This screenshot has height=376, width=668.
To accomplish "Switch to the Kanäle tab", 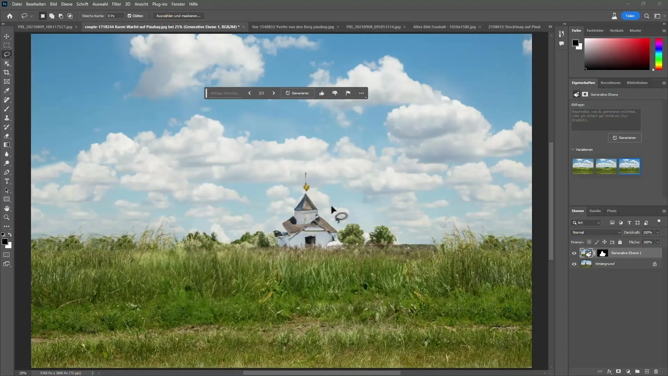I will pyautogui.click(x=595, y=211).
